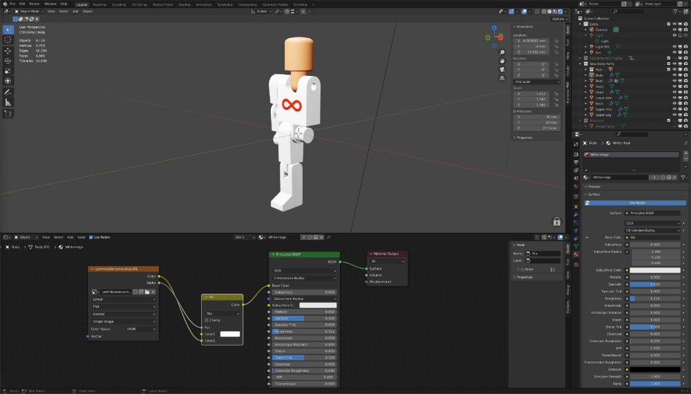
Task: Toggle the New Body Parts collection checkbox
Action: pyautogui.click(x=668, y=64)
